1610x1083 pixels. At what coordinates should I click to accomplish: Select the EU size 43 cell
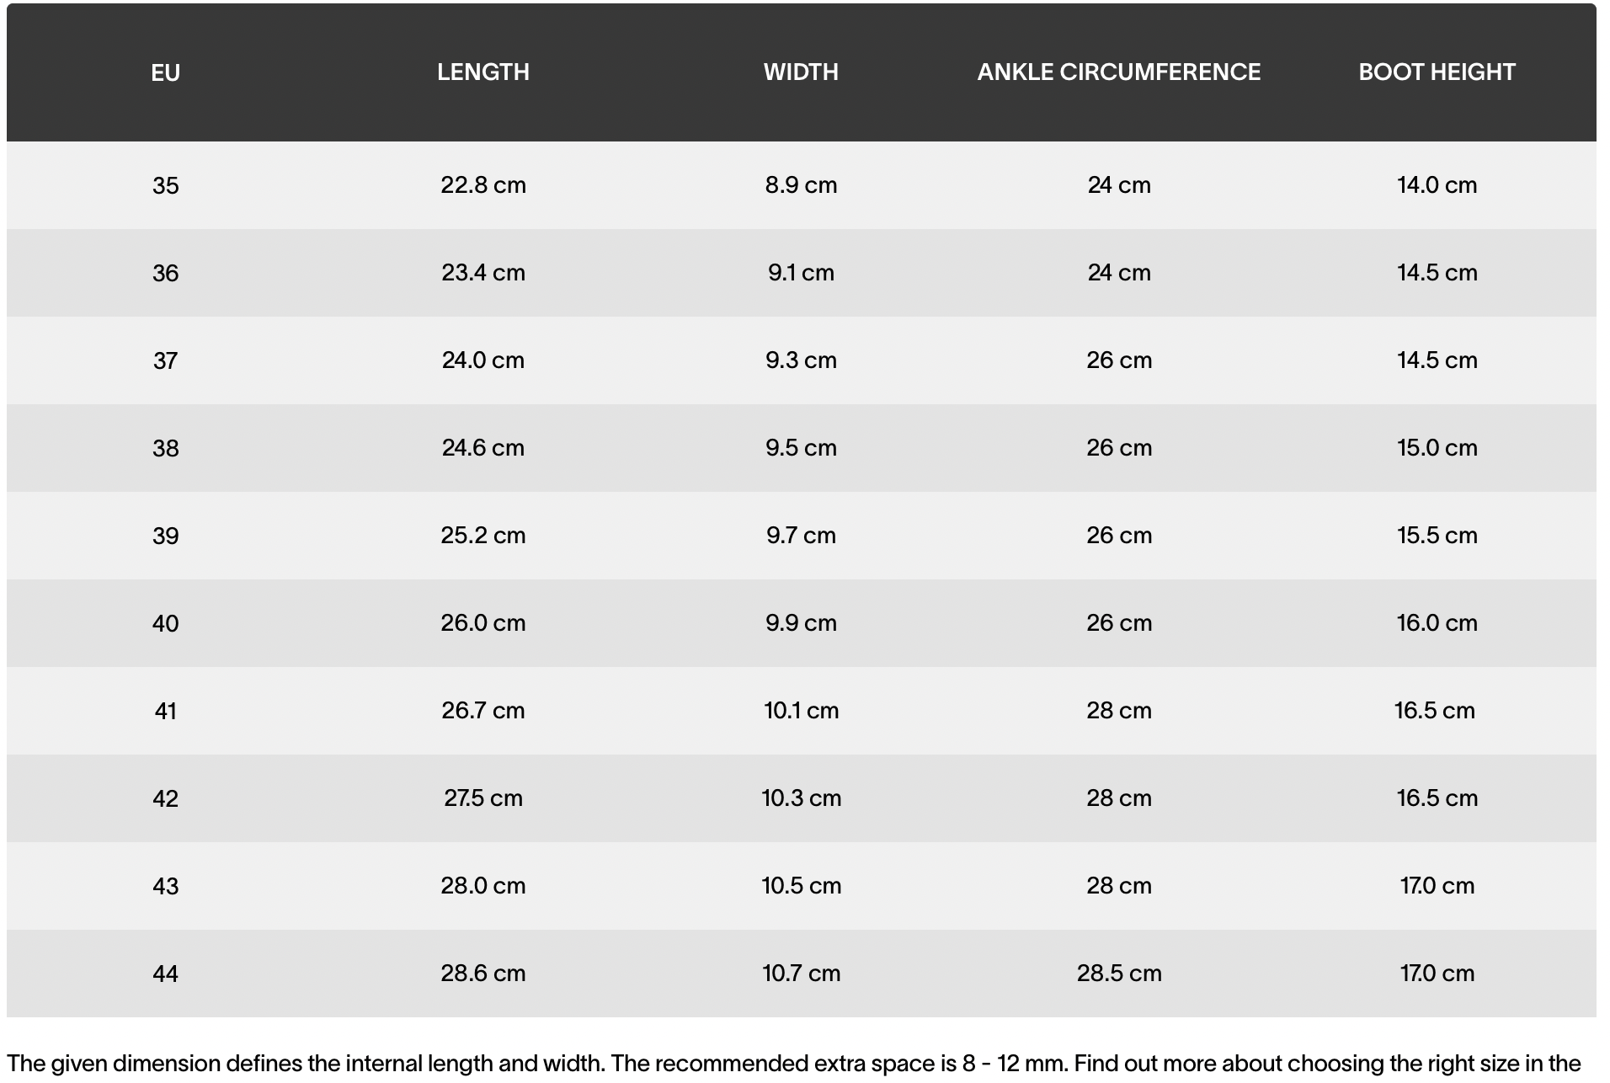click(x=165, y=886)
